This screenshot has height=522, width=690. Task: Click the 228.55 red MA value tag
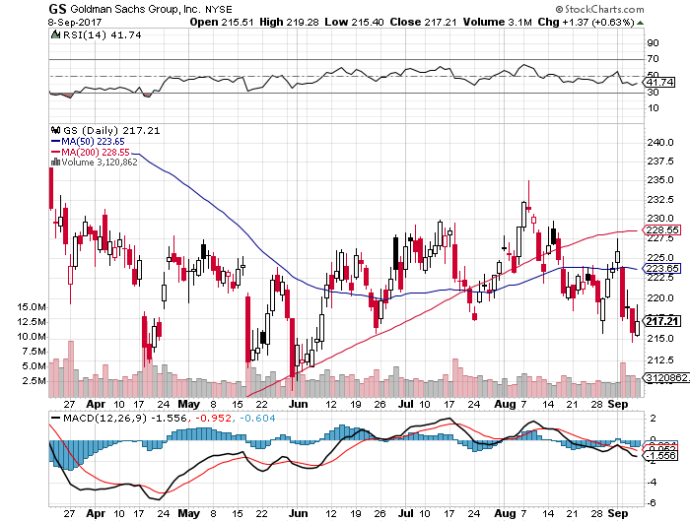(x=661, y=230)
